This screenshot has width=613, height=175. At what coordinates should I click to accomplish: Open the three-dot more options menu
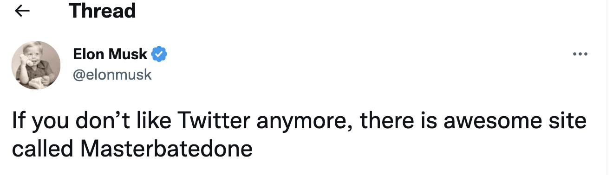580,54
